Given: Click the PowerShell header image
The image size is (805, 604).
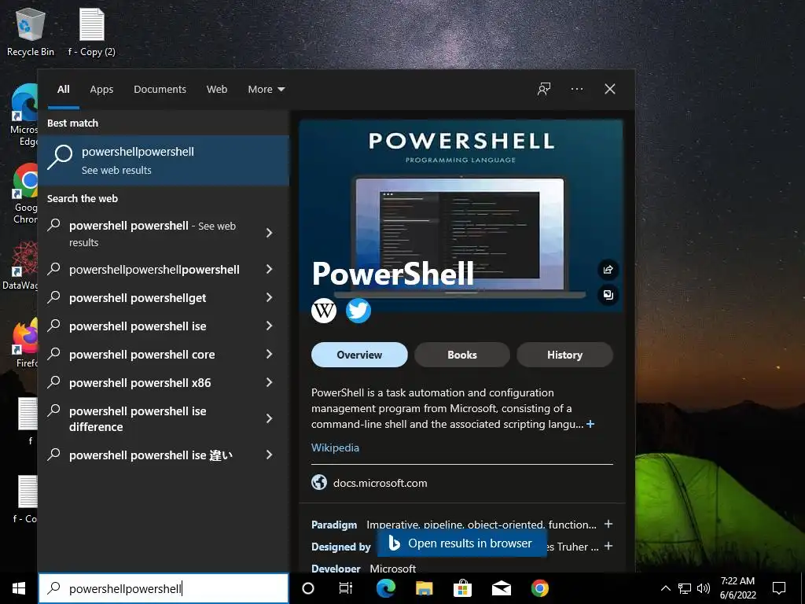Looking at the screenshot, I should click(461, 215).
